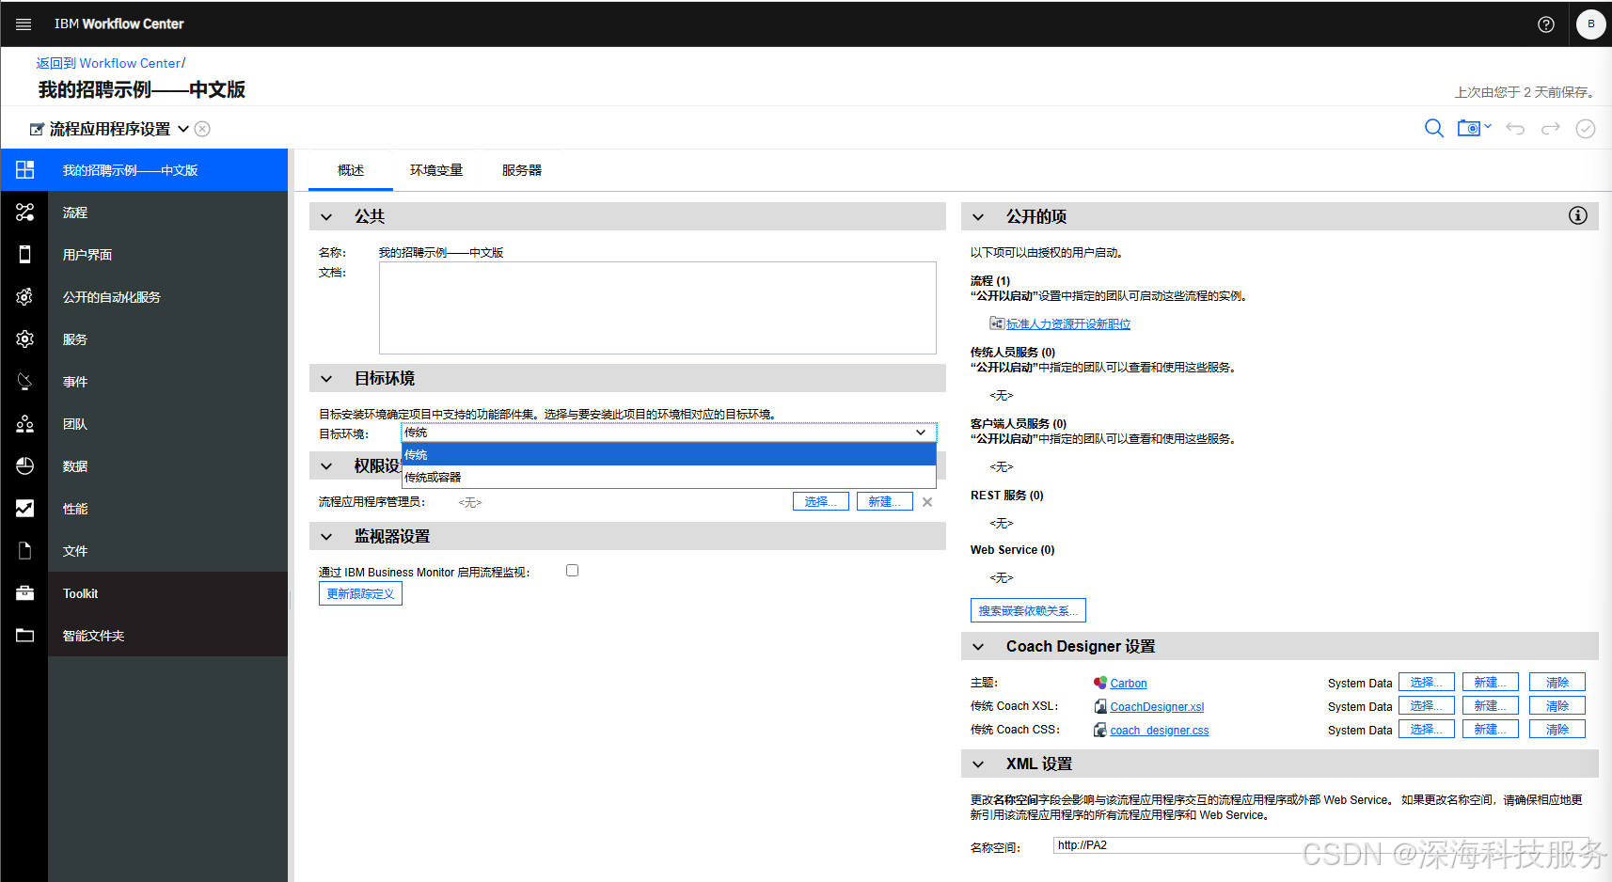Click the validation checkmark circle icon
Screen dimensions: 1612x882
click(x=1586, y=129)
